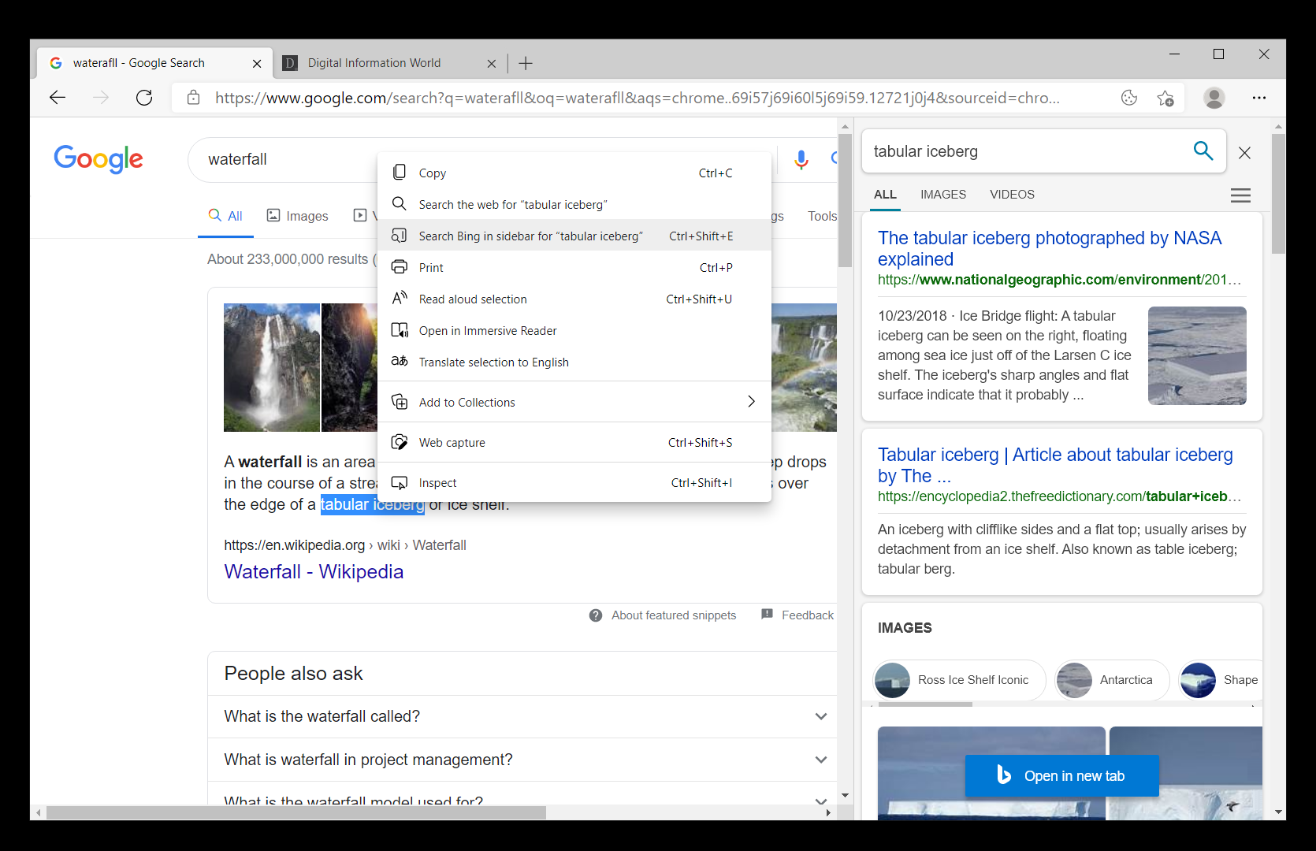Open the browser profile avatar icon
Image resolution: width=1316 pixels, height=851 pixels.
click(x=1214, y=98)
